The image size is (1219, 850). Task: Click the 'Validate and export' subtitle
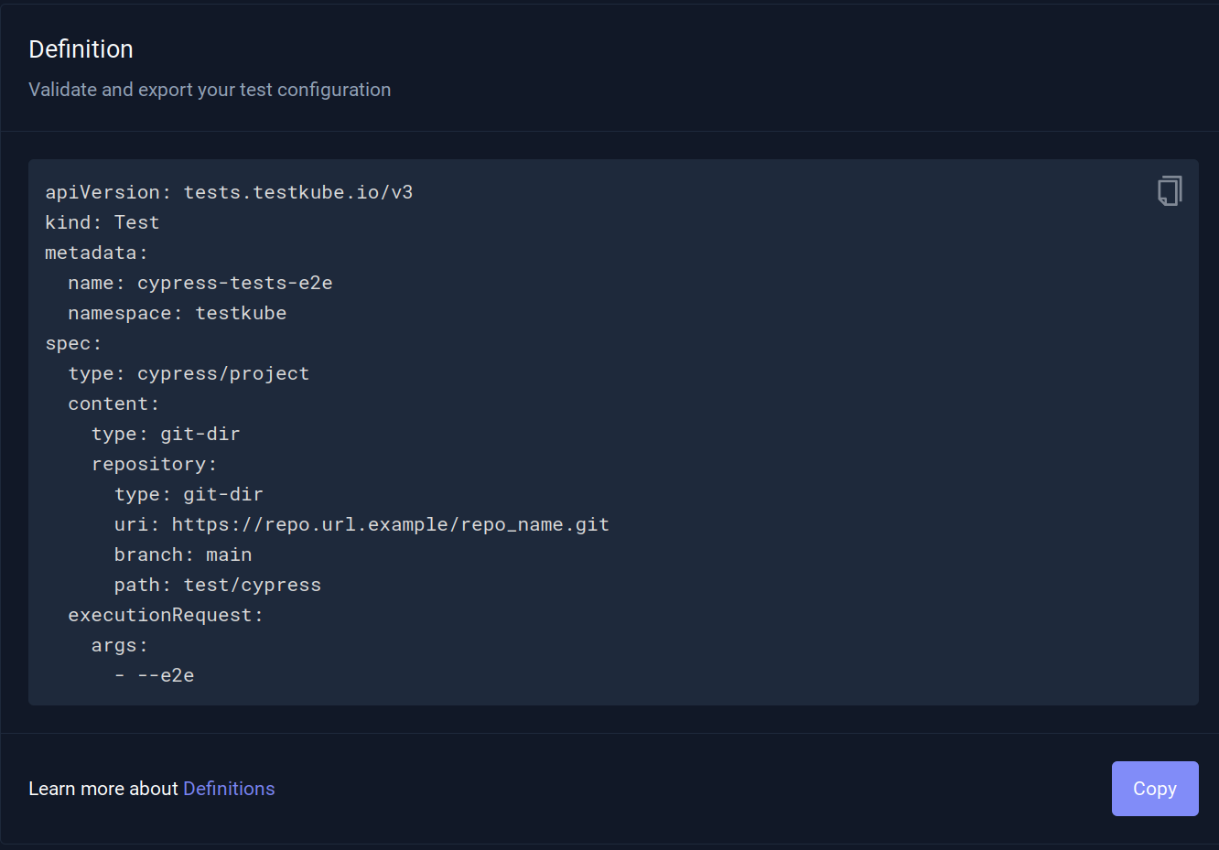[210, 90]
